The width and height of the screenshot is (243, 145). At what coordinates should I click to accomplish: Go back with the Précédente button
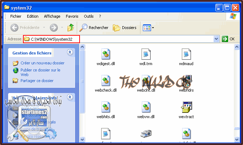pos(25,28)
